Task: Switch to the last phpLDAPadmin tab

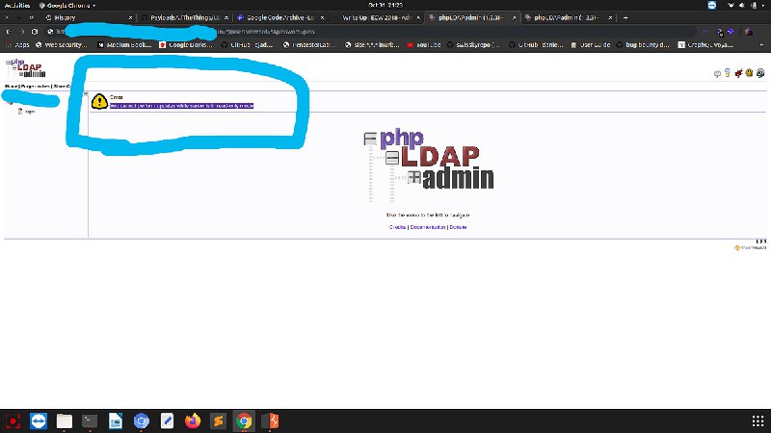Action: point(569,17)
